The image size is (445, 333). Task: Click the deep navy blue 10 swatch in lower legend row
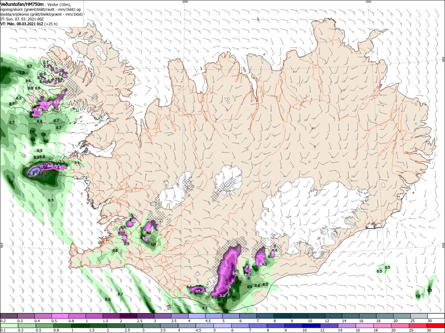pos(311,326)
